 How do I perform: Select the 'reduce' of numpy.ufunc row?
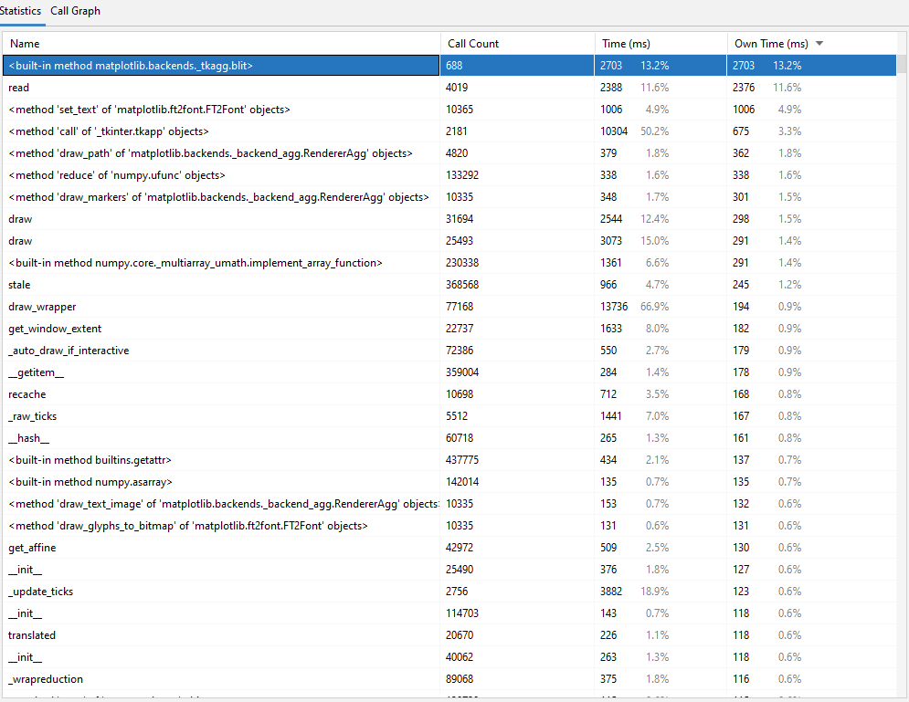click(x=449, y=175)
